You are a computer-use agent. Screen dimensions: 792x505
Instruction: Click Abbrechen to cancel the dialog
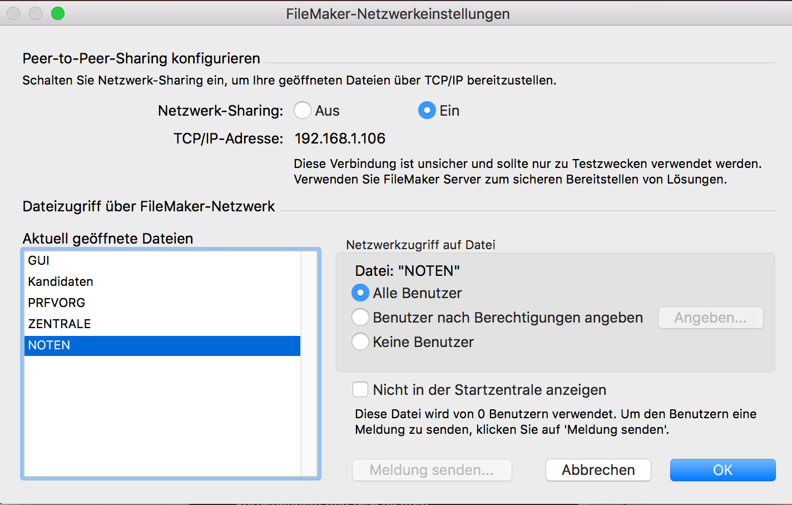point(598,470)
